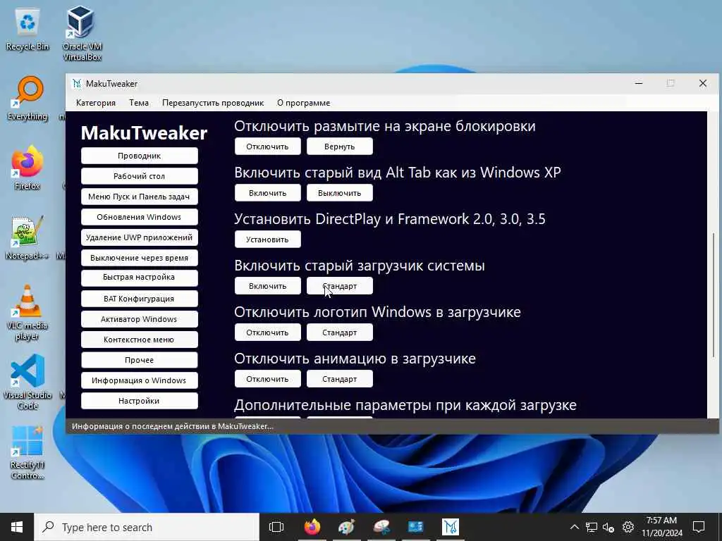Image resolution: width=722 pixels, height=541 pixels.
Task: Launch Firefox from the taskbar
Action: [312, 527]
